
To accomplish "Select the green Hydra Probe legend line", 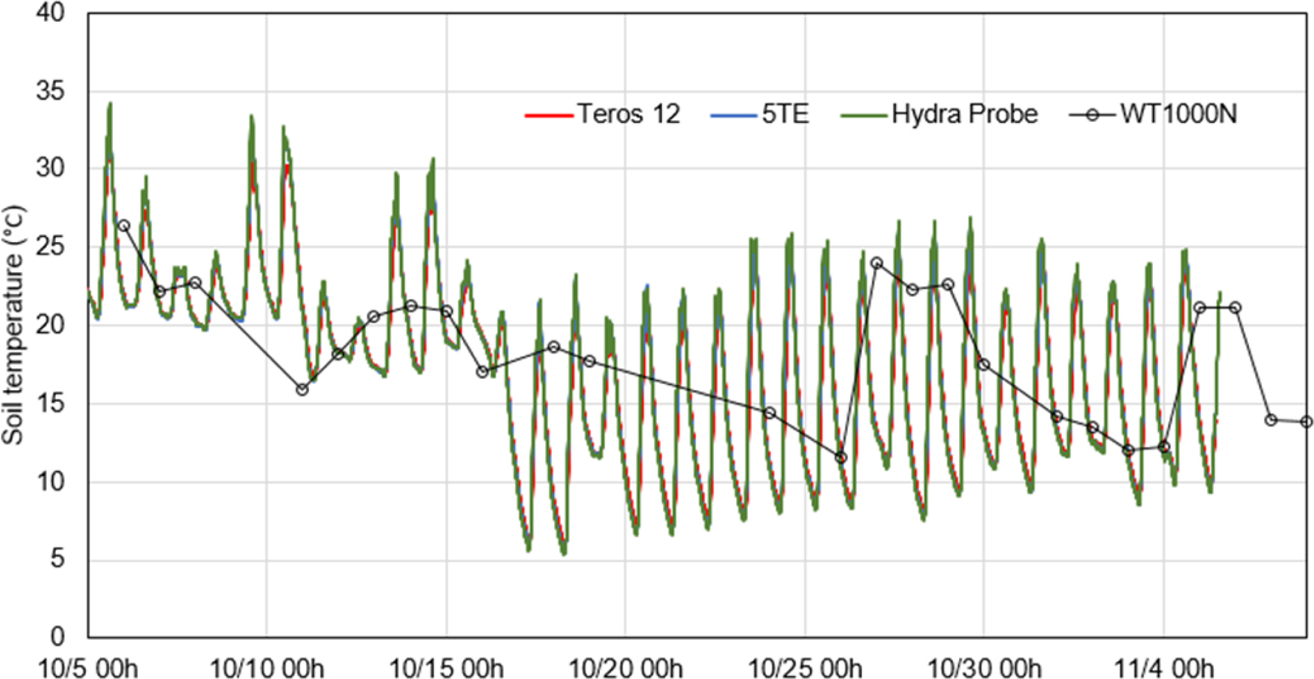I will coord(864,116).
